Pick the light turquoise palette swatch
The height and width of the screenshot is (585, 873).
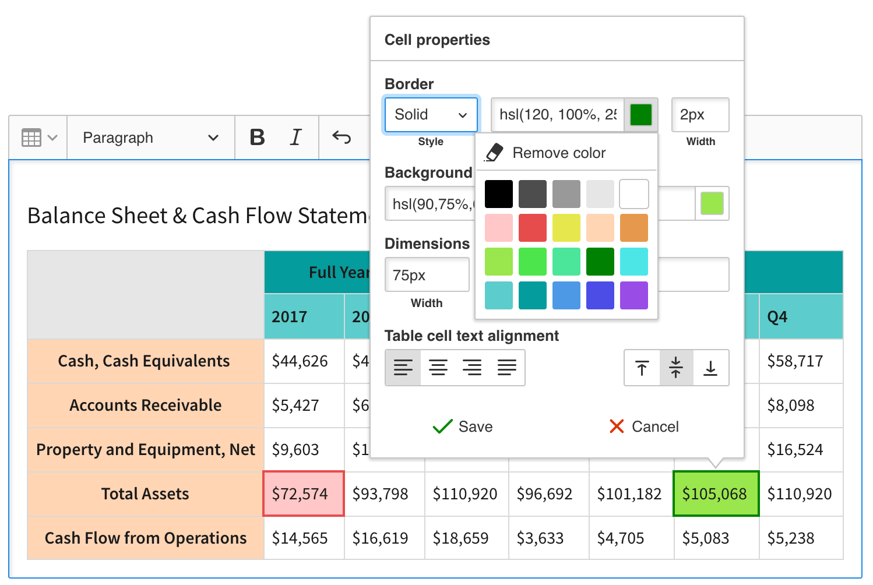point(499,295)
